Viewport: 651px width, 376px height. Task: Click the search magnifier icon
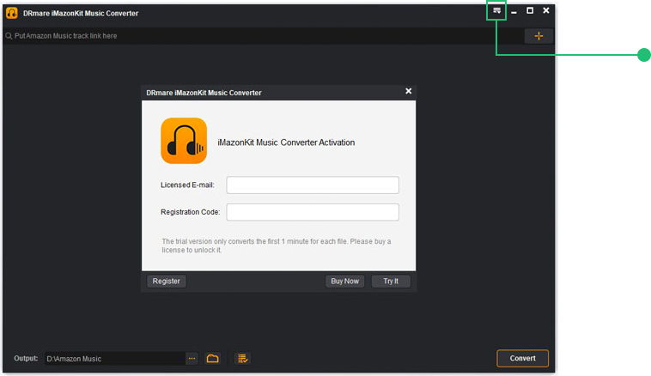point(9,36)
